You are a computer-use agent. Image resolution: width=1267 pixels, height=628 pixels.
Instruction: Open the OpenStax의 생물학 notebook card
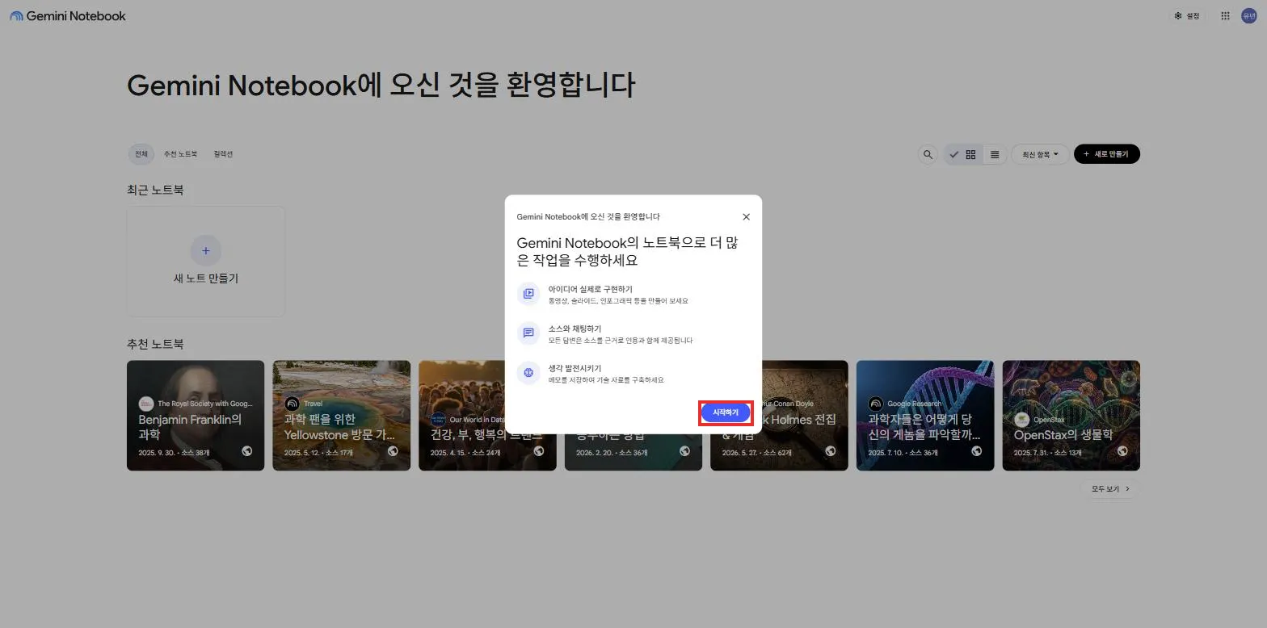[x=1071, y=416]
